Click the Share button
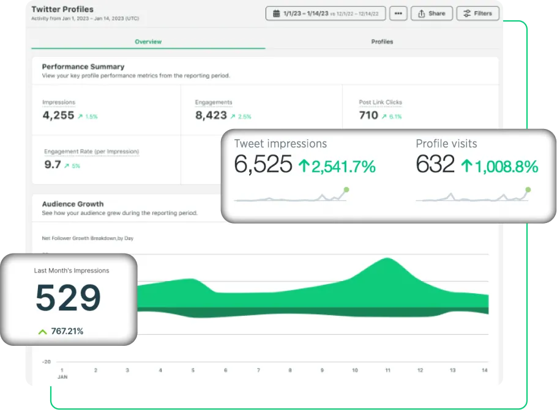This screenshot has height=410, width=557. 432,13
